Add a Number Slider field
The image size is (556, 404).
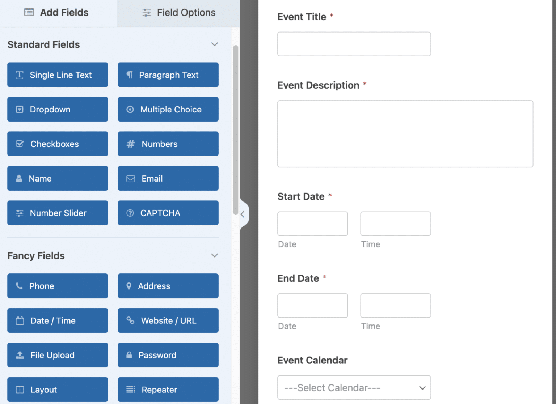coord(57,213)
